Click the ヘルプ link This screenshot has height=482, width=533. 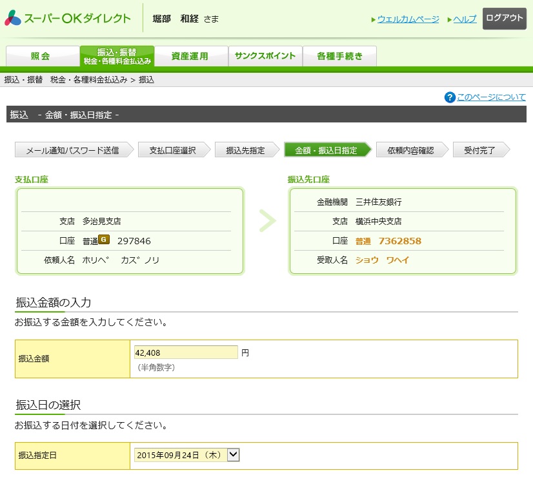pyautogui.click(x=465, y=19)
